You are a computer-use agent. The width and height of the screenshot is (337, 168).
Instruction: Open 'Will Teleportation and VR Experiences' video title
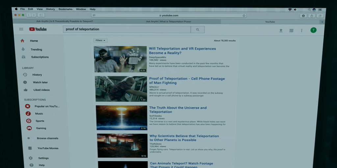click(x=182, y=51)
